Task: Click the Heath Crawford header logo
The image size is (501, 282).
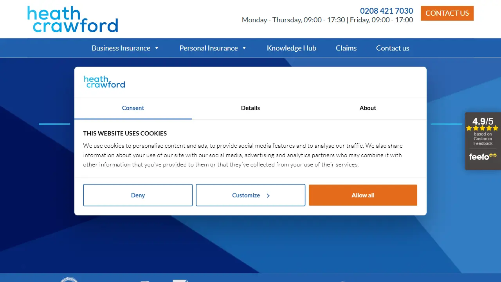Action: tap(72, 19)
